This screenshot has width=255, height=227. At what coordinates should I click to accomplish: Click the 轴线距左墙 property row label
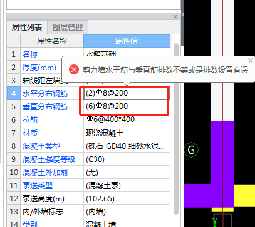48,81
